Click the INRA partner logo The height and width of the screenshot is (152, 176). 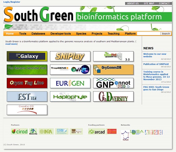(x=46, y=131)
